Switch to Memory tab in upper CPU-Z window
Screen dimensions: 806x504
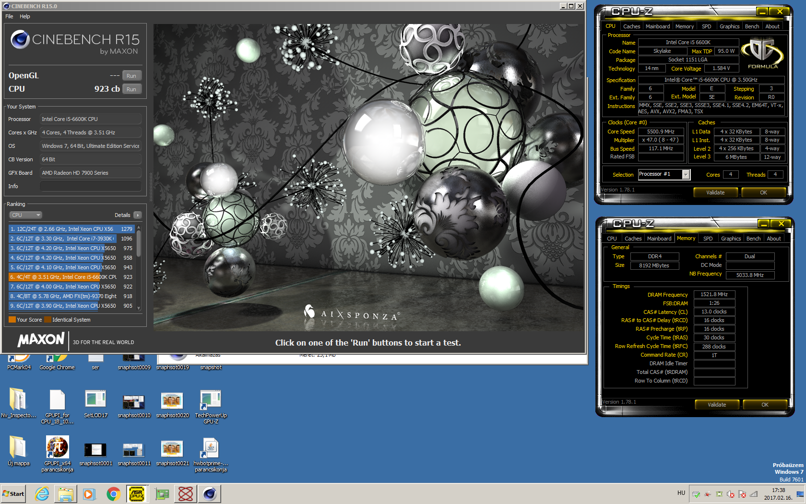(x=684, y=26)
